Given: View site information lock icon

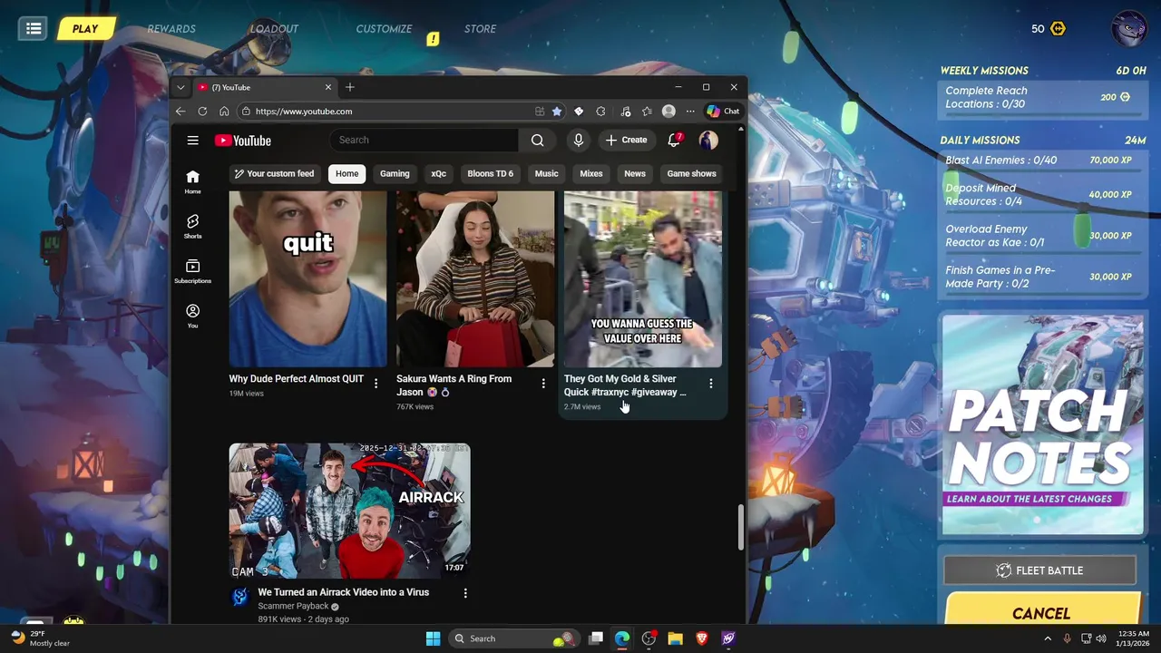Looking at the screenshot, I should [246, 112].
